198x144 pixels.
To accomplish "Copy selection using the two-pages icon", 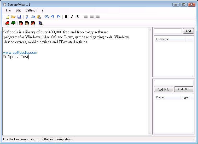I will pos(33,17).
